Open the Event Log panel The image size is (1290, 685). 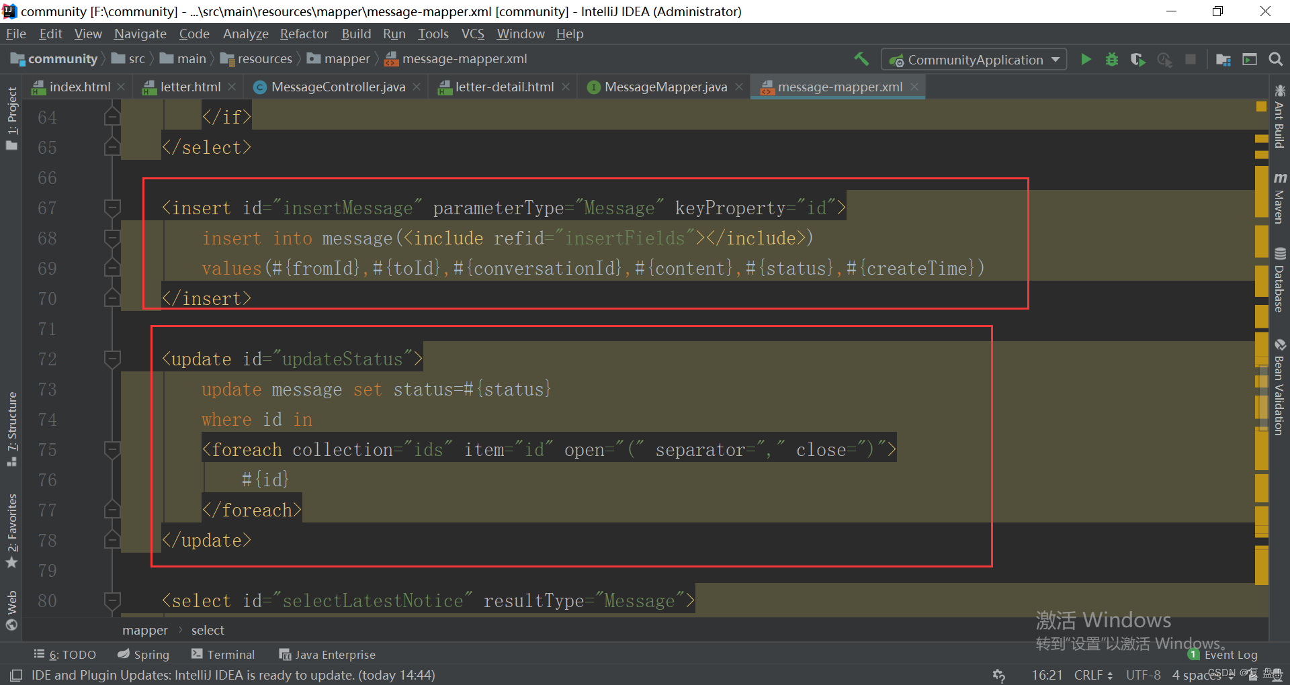click(x=1223, y=654)
